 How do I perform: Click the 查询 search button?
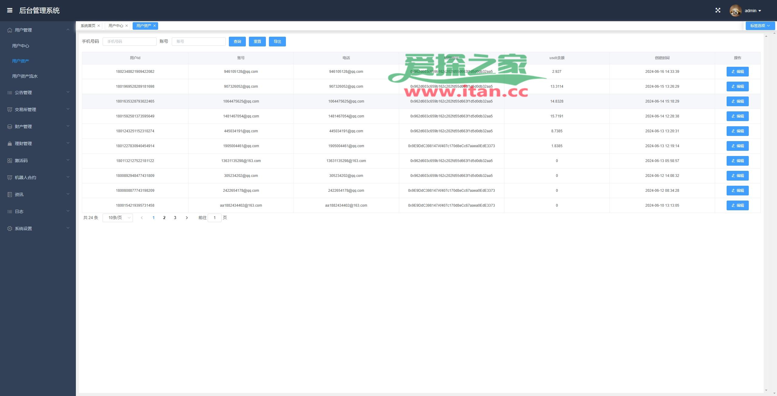click(237, 42)
